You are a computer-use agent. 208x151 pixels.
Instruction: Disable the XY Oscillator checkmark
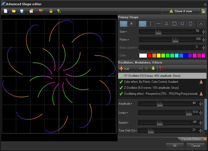pyautogui.click(x=121, y=76)
